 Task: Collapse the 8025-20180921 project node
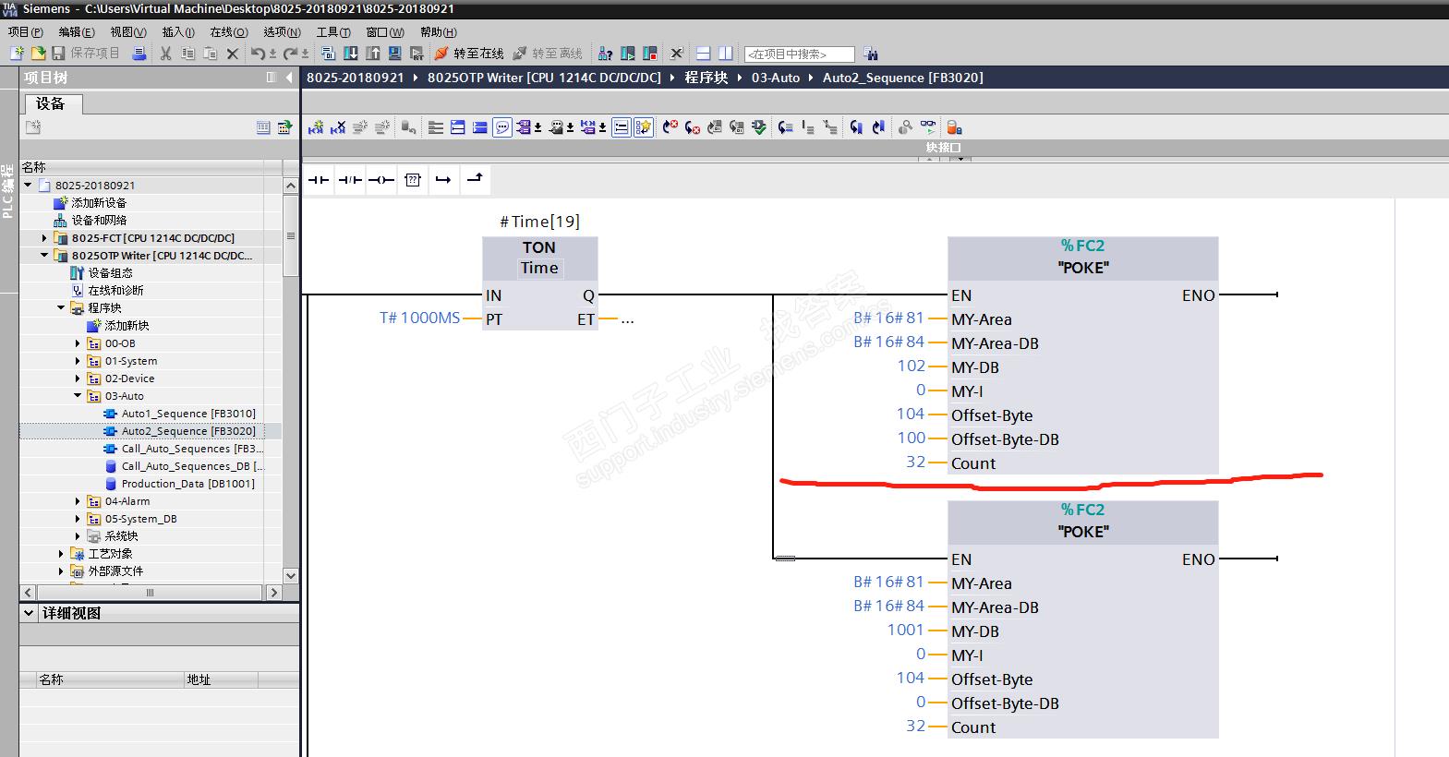(28, 186)
